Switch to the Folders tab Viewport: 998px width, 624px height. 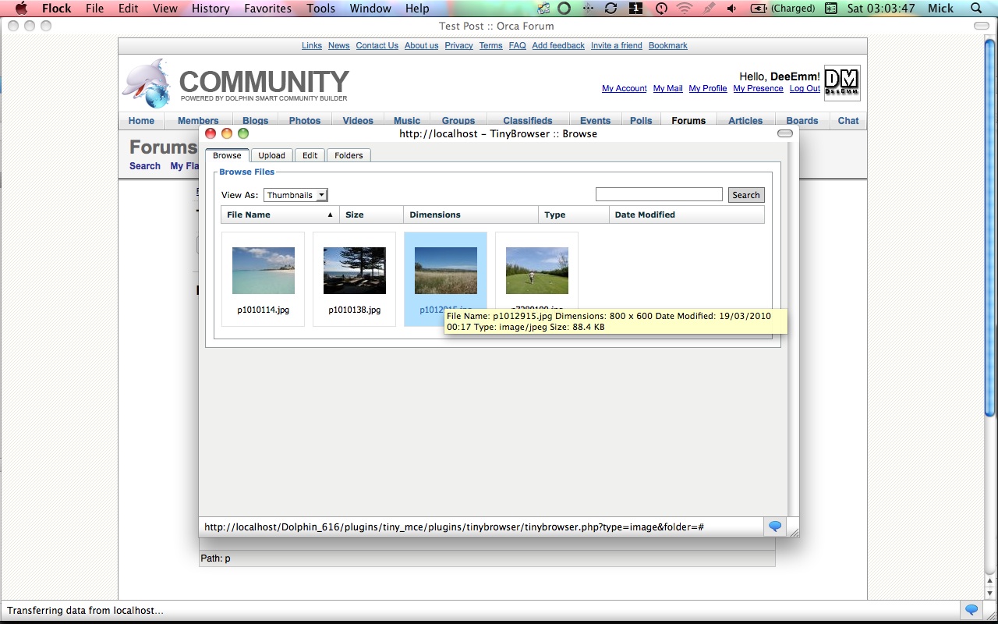tap(349, 155)
